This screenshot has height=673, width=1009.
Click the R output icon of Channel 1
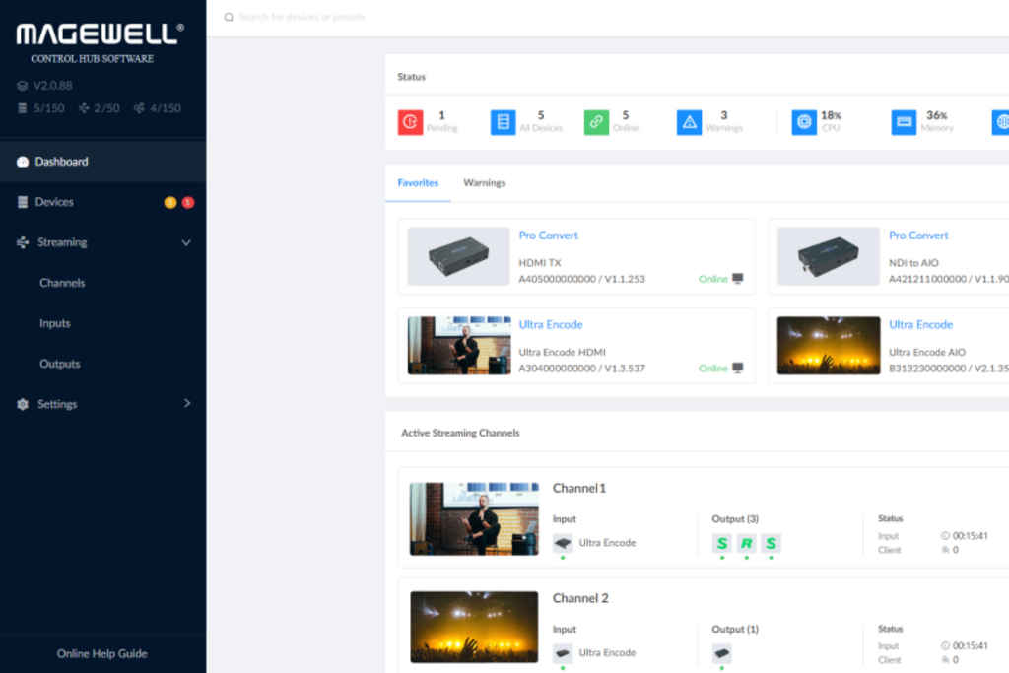tap(747, 544)
